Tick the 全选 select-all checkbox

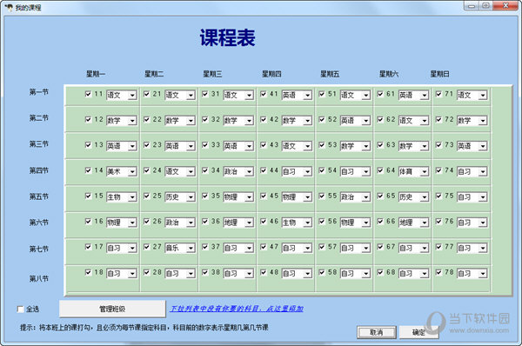pyautogui.click(x=21, y=309)
